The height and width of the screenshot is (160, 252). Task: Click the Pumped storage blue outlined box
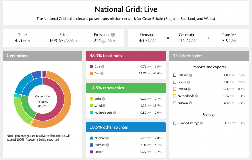click(175, 123)
